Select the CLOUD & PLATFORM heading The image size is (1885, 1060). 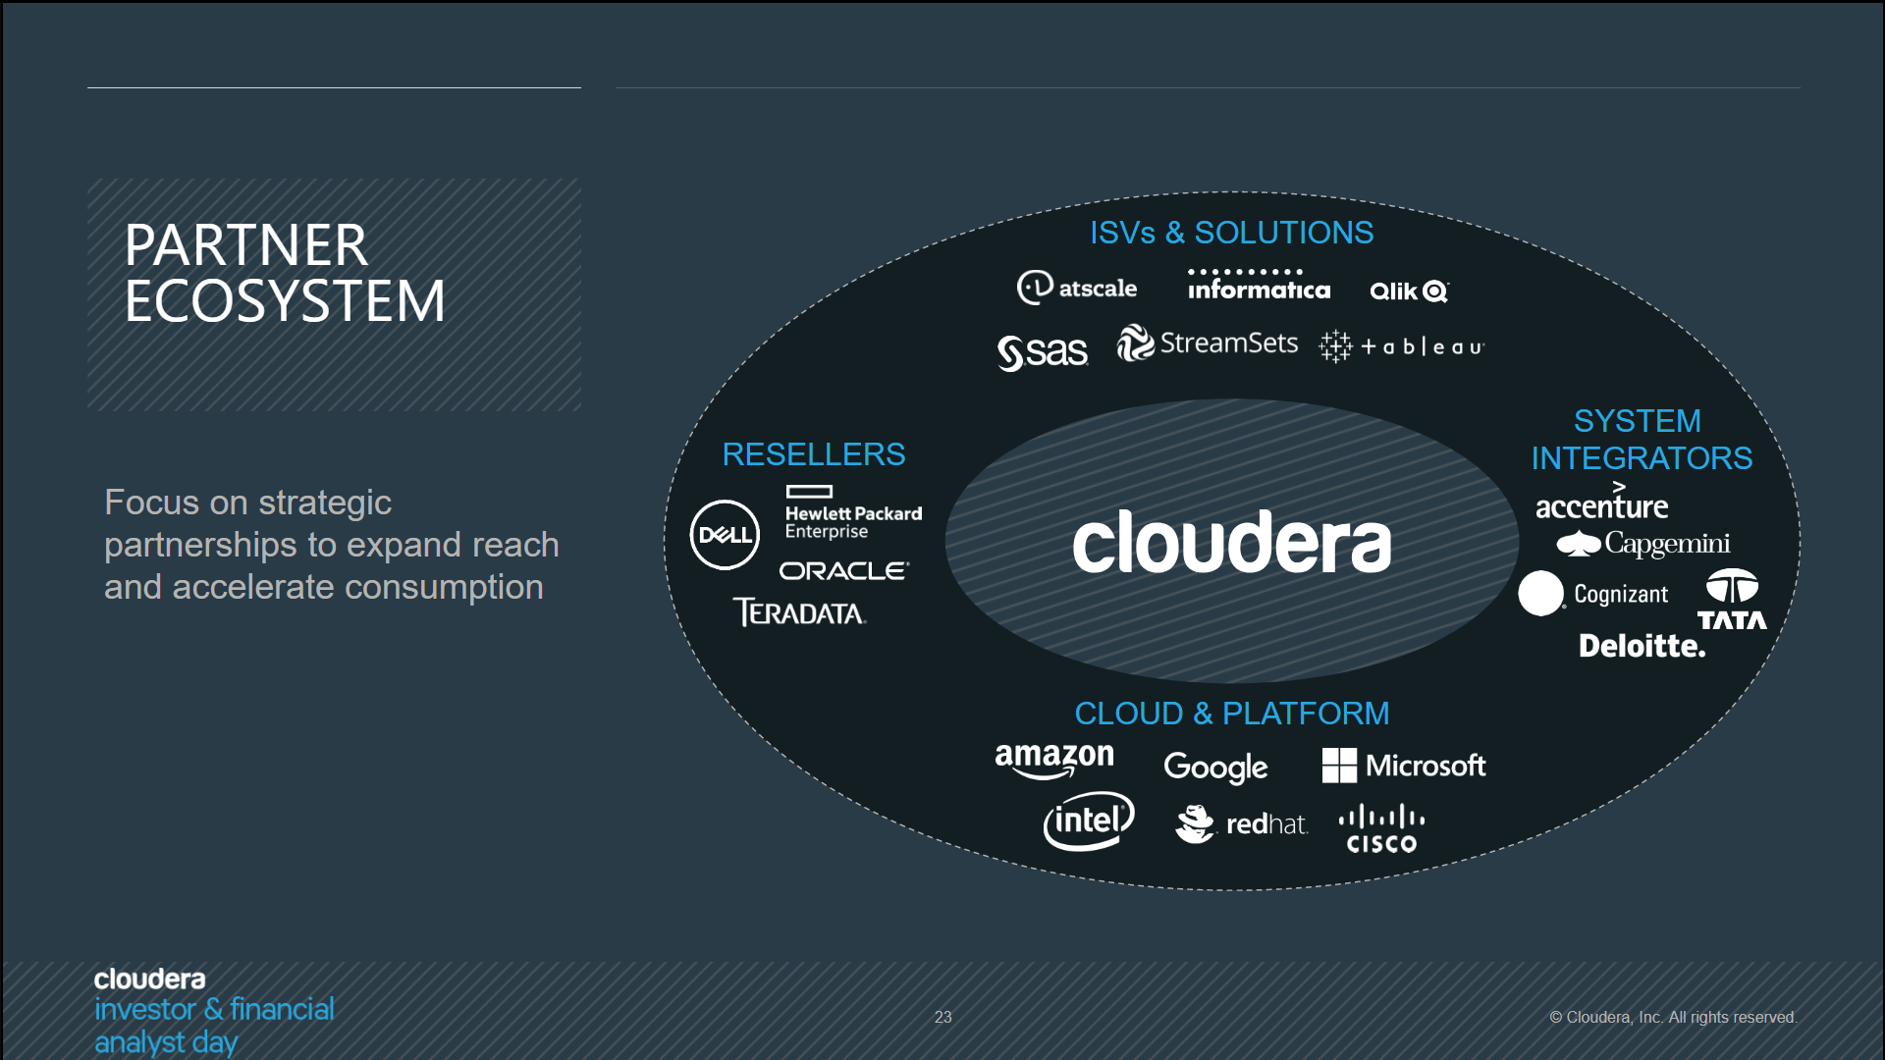click(x=1231, y=714)
